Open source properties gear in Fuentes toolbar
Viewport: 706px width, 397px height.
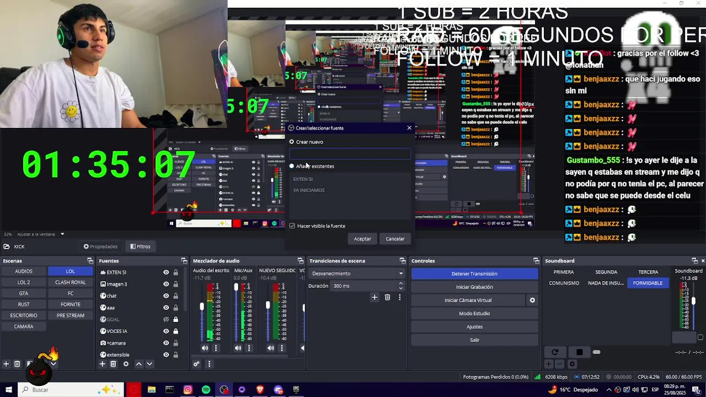click(126, 364)
